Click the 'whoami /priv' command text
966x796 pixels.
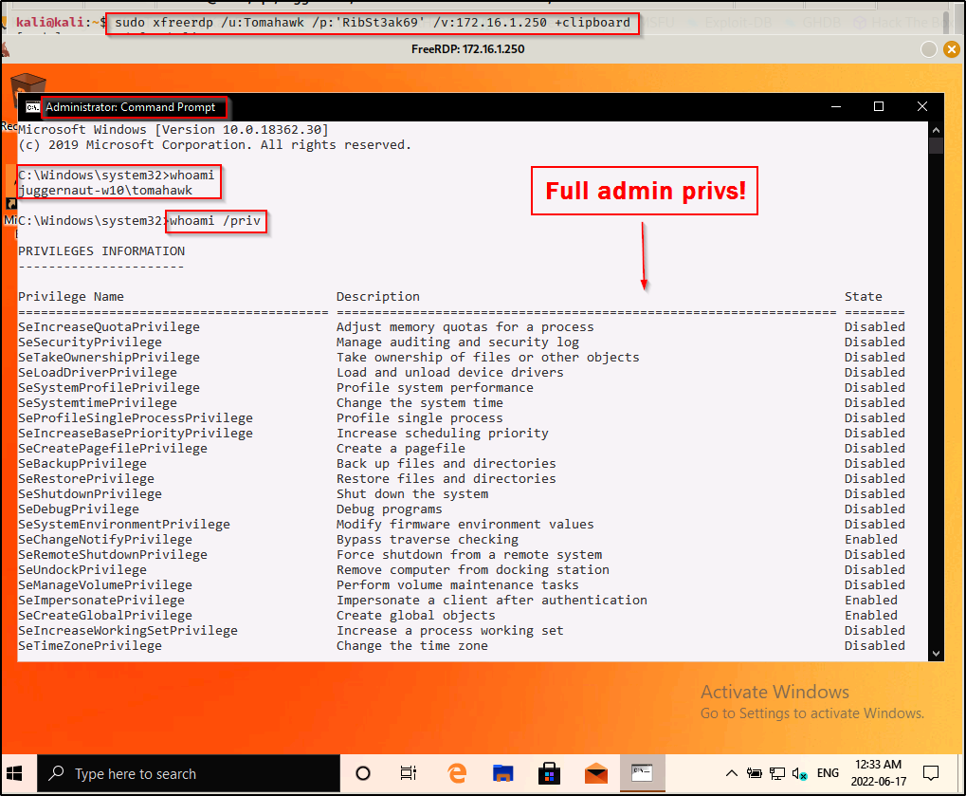[215, 221]
